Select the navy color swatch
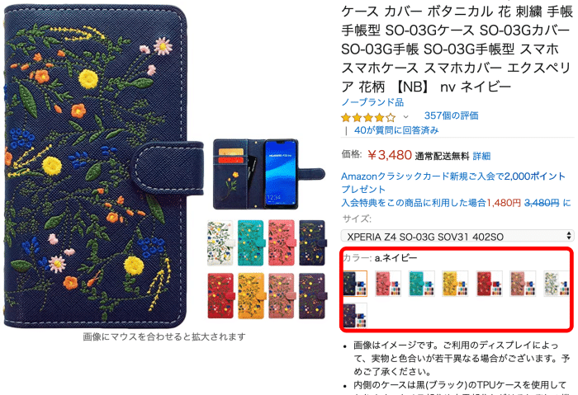Viewport: 578px width, 395px height. pyautogui.click(x=355, y=283)
